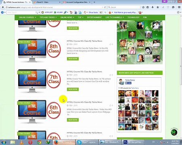
Task: Open the dropdown beside the Gmail toolbar icon
Action: [x=142, y=12]
